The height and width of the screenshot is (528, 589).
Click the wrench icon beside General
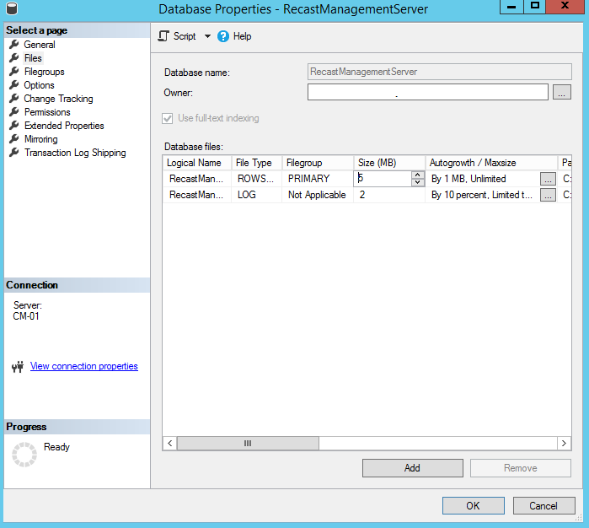tap(13, 45)
